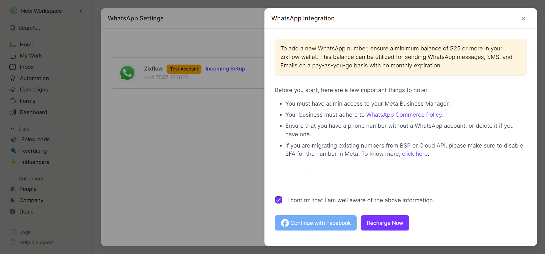Click the Inbox icon
Image resolution: width=545 pixels, height=254 pixels.
pos(12,67)
